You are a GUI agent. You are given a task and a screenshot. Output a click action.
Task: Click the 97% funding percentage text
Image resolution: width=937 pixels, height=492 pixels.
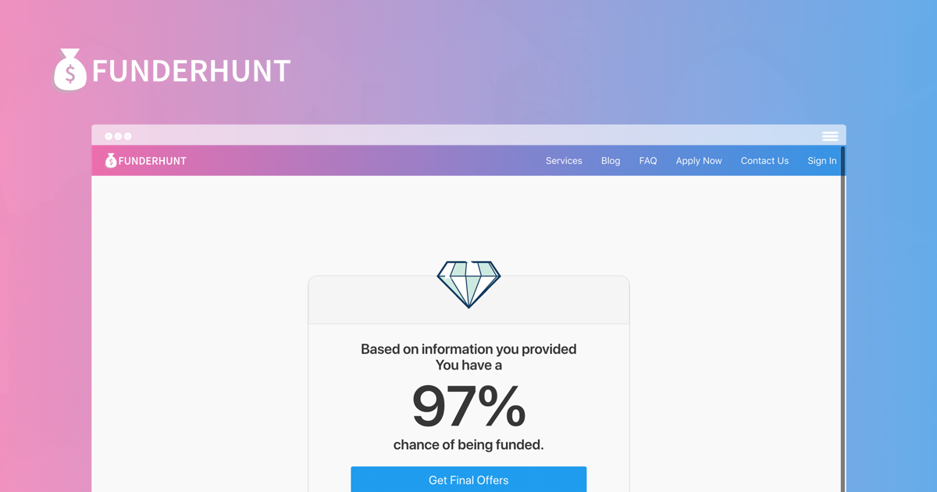coord(468,406)
